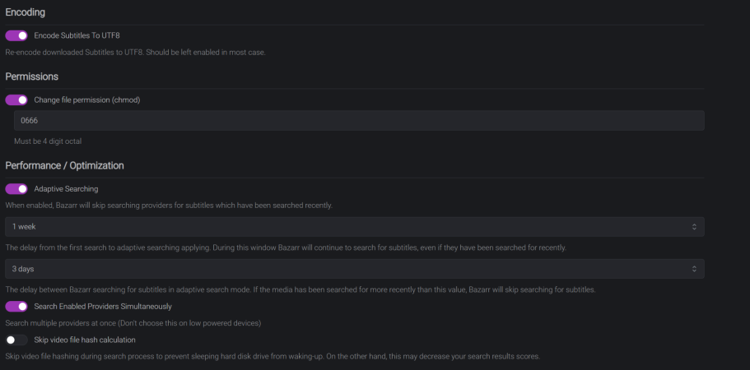Screen dimensions: 750x370
Task: Click the Encoding section heading
Action: [x=26, y=13]
